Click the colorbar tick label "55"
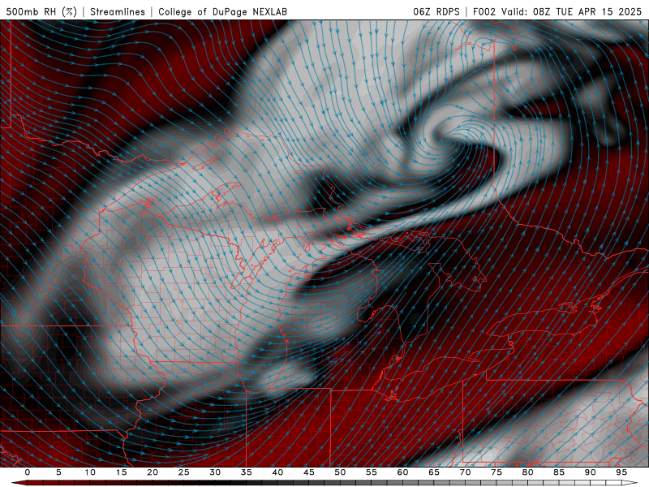 click(372, 472)
